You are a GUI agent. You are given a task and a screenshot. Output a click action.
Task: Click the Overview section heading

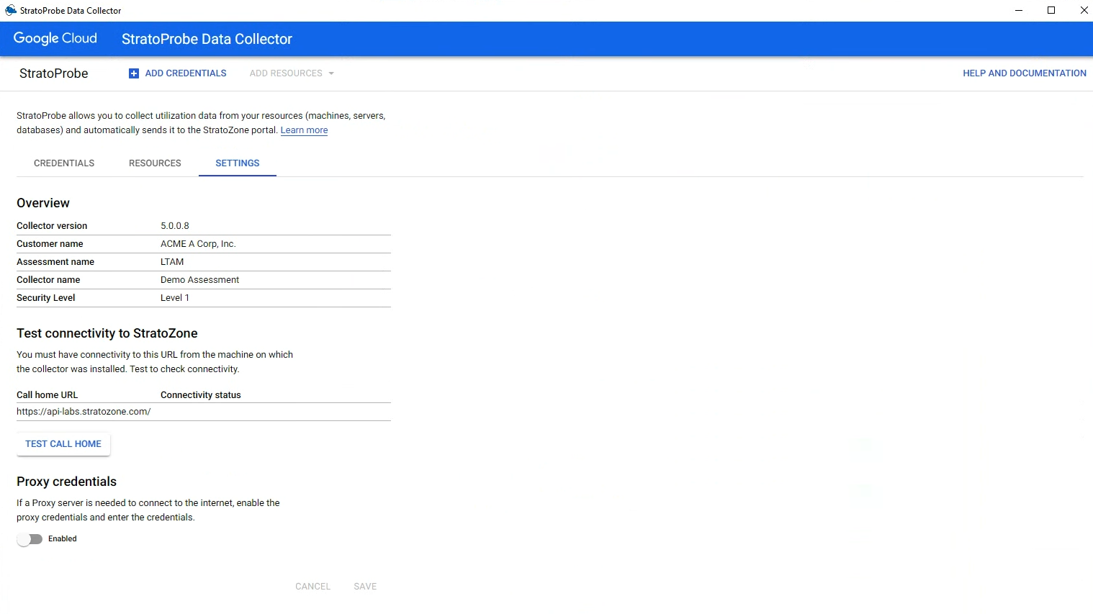pyautogui.click(x=43, y=203)
